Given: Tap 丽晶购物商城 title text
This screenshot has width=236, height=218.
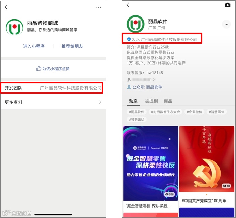Looking at the screenshot, I should tap(42, 23).
